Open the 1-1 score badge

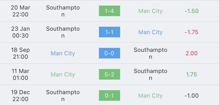coord(109,32)
